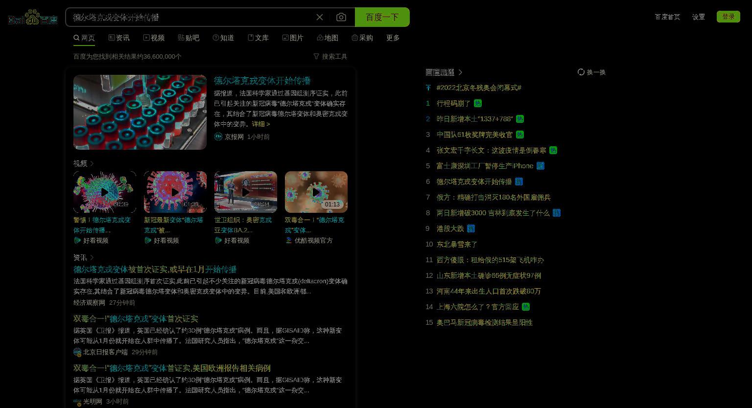Focus the search input field
This screenshot has width=752, height=408.
(191, 17)
